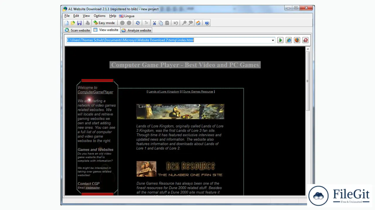
Task: Open the File menu
Action: point(67,16)
